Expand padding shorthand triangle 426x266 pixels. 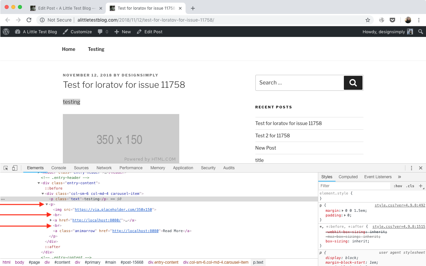tap(346, 215)
